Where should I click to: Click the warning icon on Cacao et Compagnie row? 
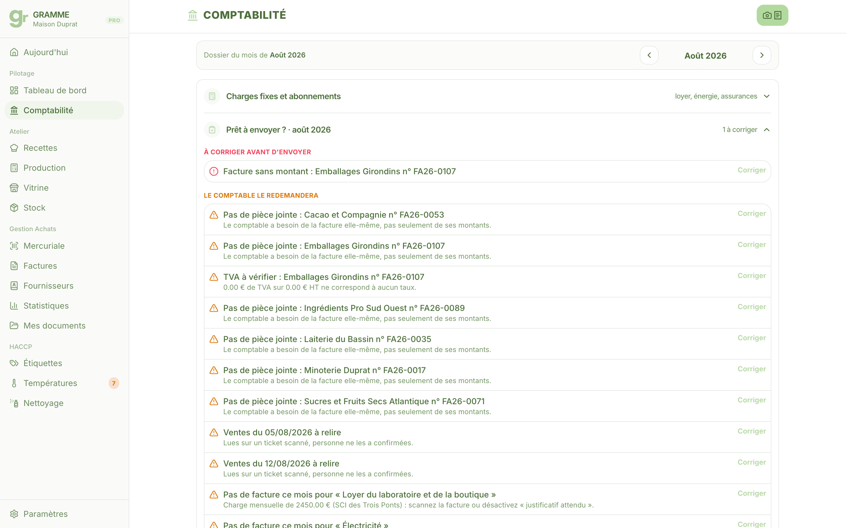[214, 215]
